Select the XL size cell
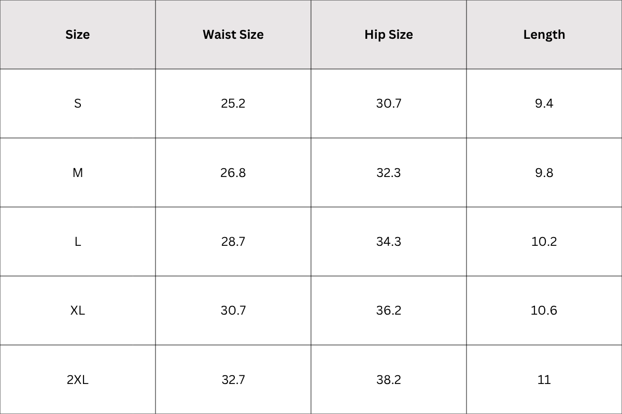Screen dimensions: 622x414 78,310
